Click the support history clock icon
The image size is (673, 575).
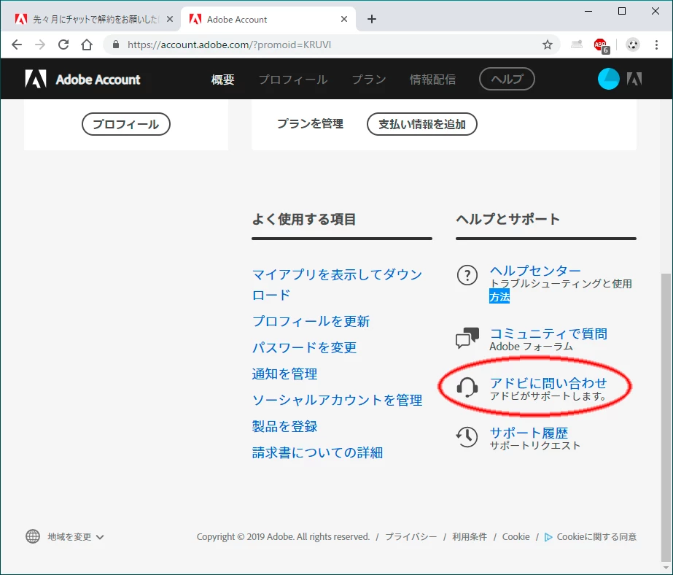(467, 437)
